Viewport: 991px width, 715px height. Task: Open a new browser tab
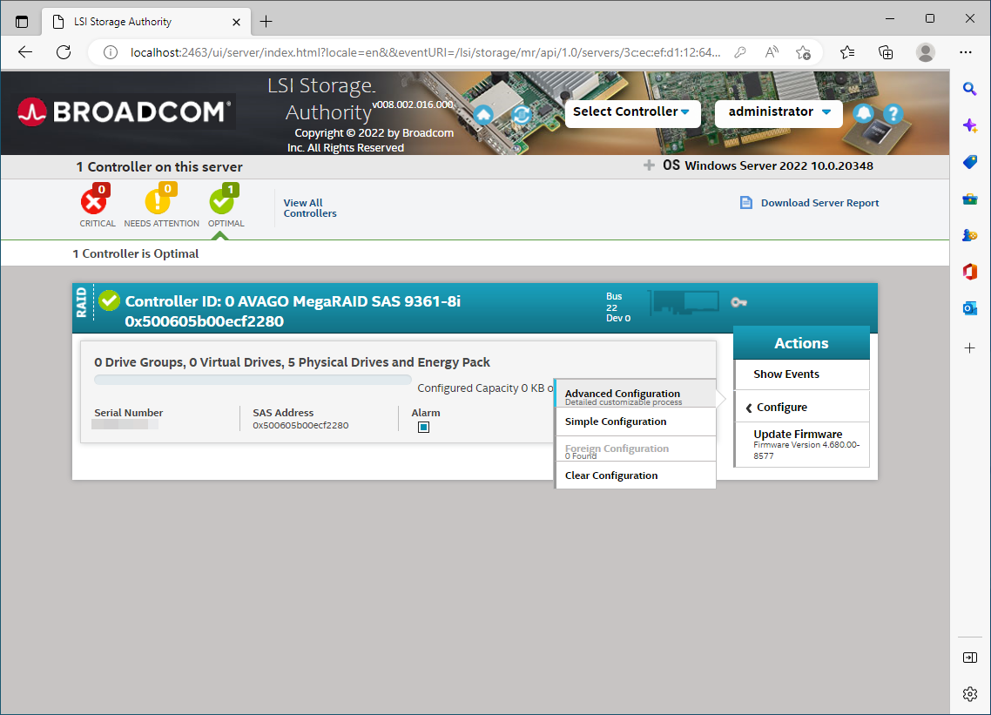(266, 22)
